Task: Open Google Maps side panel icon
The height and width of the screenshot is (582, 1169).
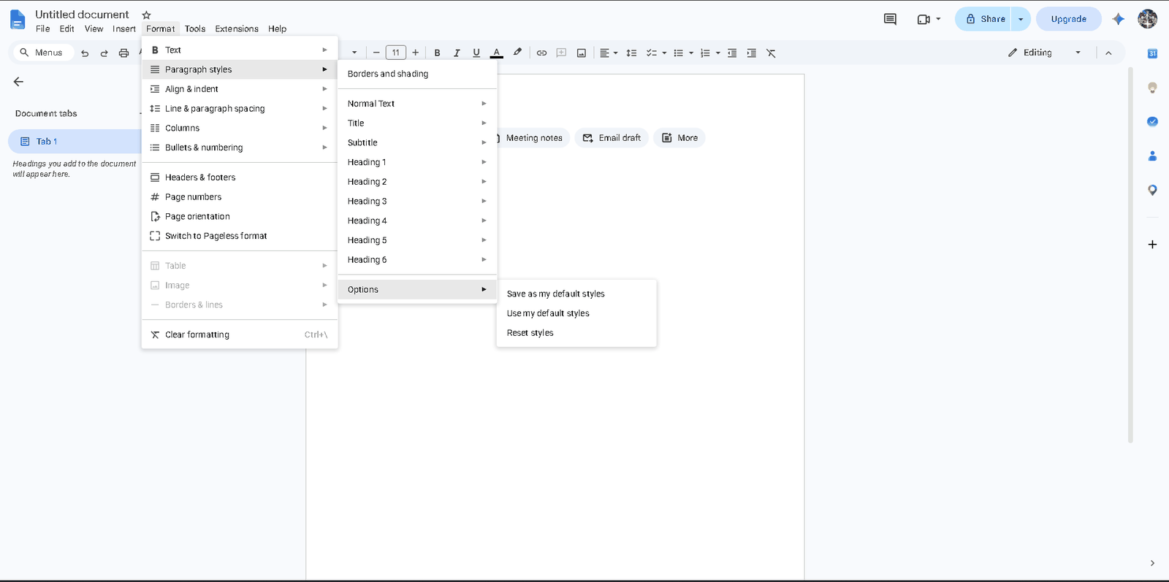Action: click(1152, 190)
